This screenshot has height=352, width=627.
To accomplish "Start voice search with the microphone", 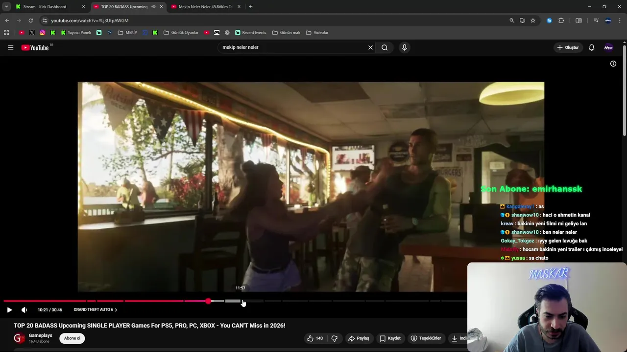I will coord(404,47).
